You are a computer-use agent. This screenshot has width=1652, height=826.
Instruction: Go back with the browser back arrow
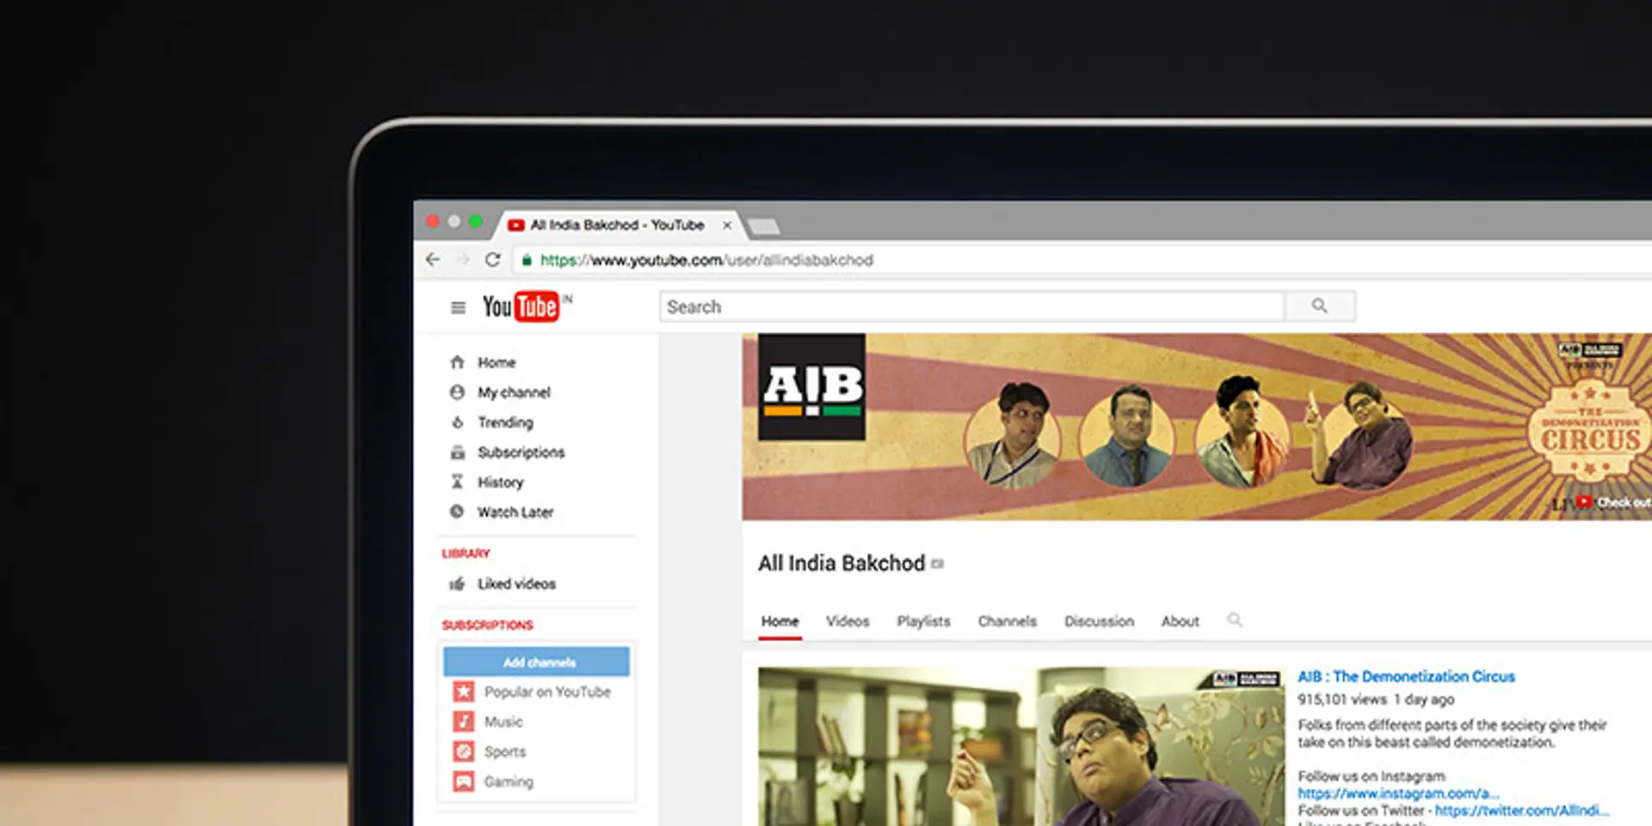click(x=433, y=259)
